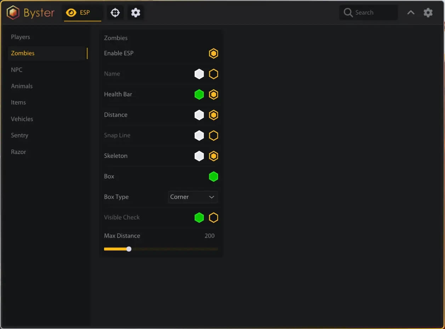Click the Max Distance slider handle
The width and height of the screenshot is (445, 329).
(x=129, y=249)
